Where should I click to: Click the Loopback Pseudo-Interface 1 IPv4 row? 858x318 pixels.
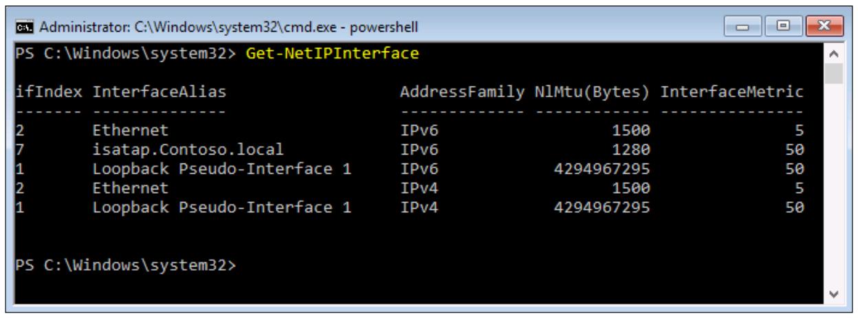(410, 205)
